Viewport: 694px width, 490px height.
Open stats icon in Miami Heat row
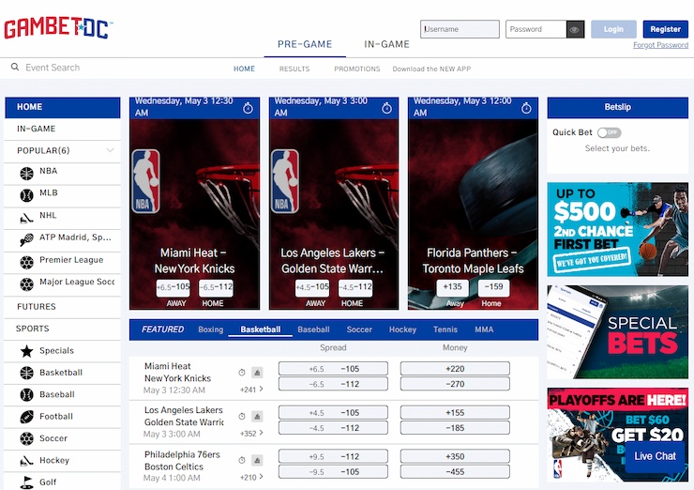coord(257,373)
